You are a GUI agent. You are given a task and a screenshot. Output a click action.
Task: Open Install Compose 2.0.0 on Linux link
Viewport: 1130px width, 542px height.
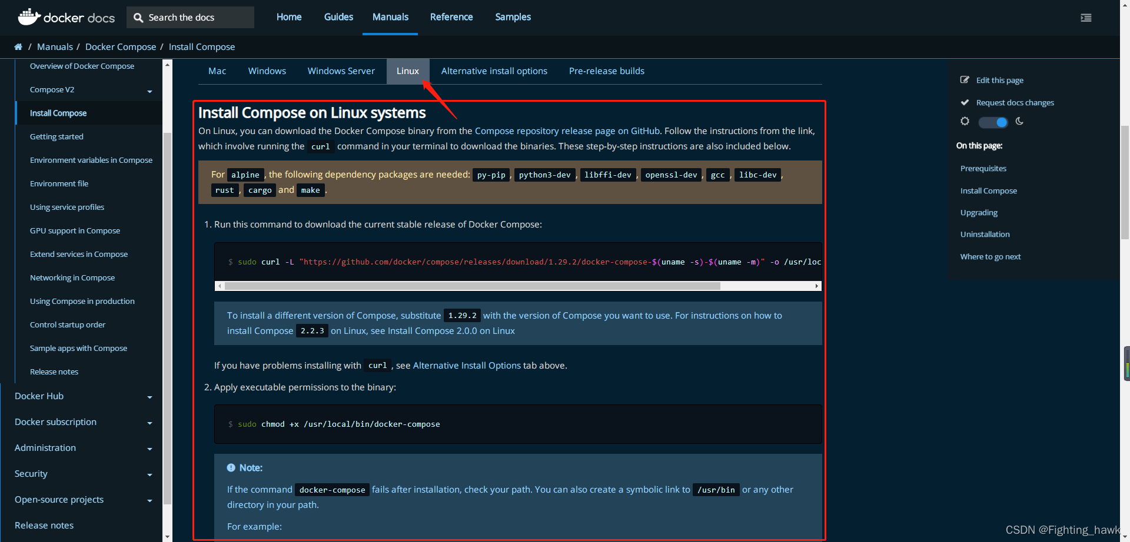tap(451, 331)
